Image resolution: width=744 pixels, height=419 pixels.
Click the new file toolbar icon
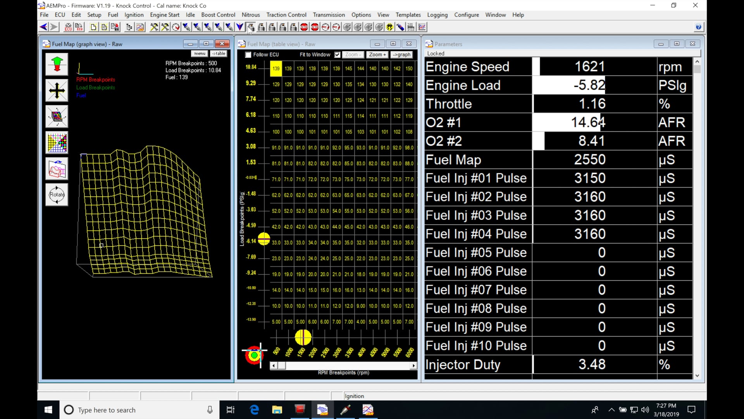(93, 27)
